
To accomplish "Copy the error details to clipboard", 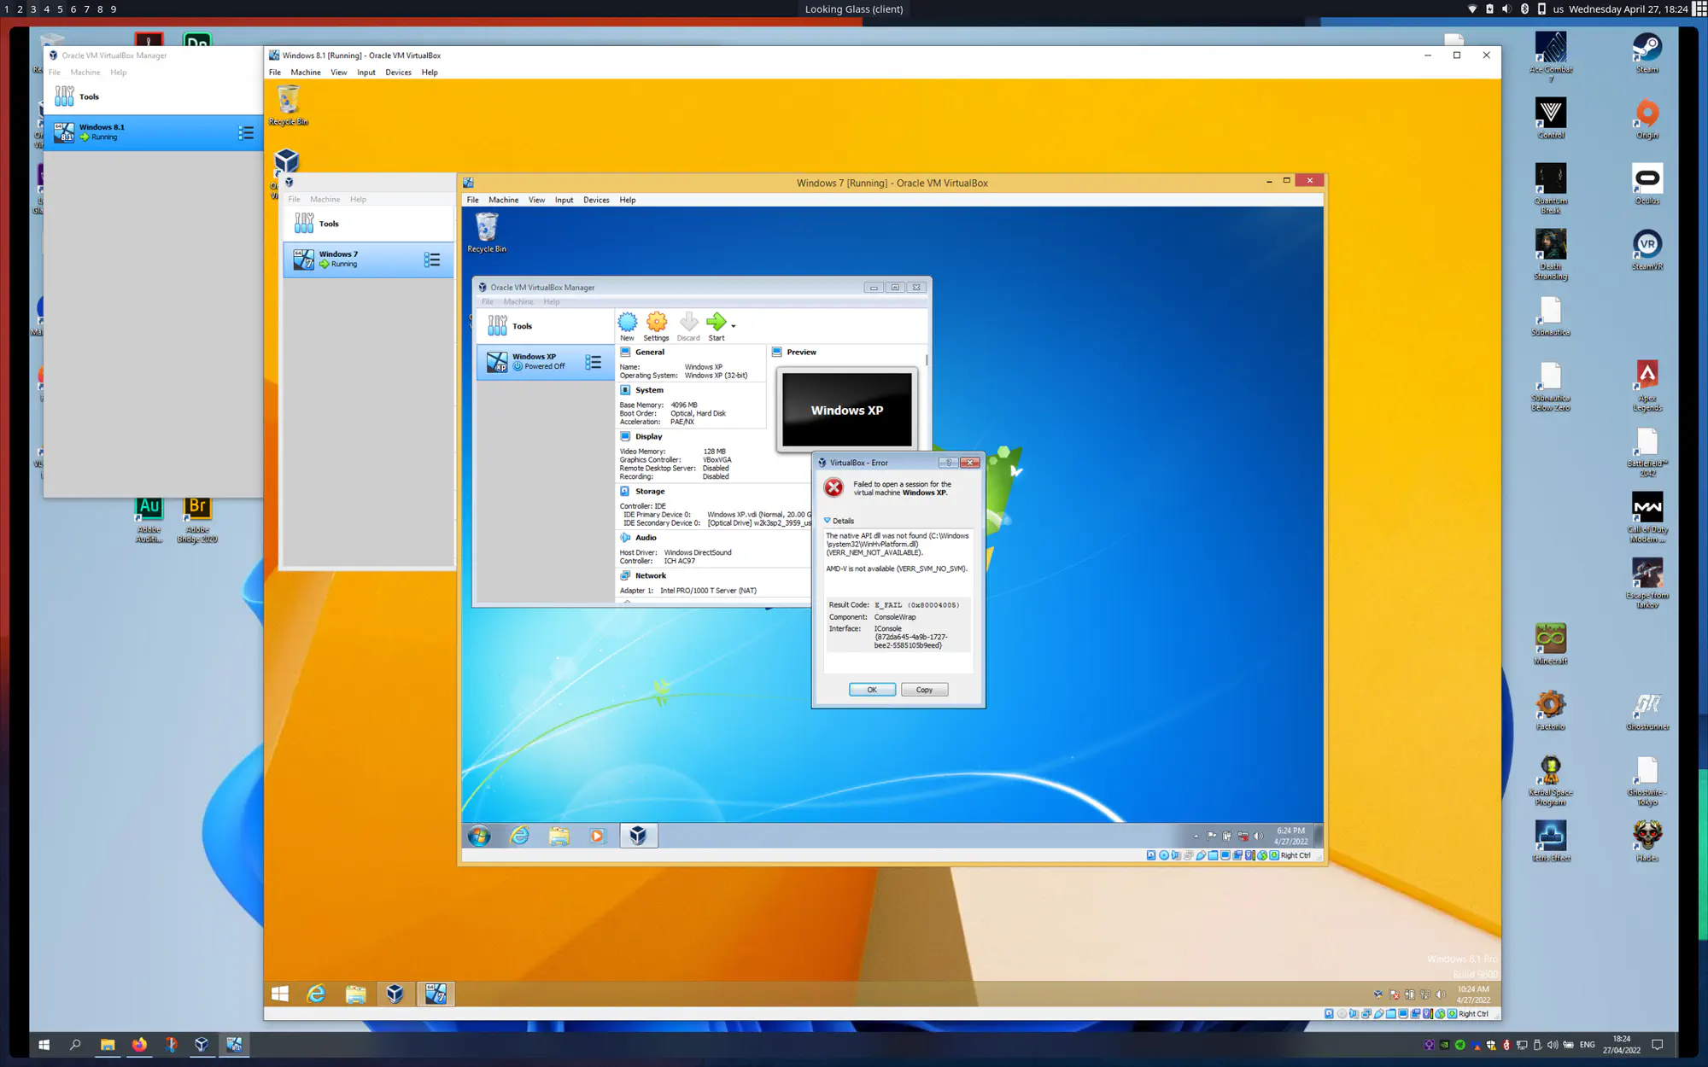I will [924, 690].
